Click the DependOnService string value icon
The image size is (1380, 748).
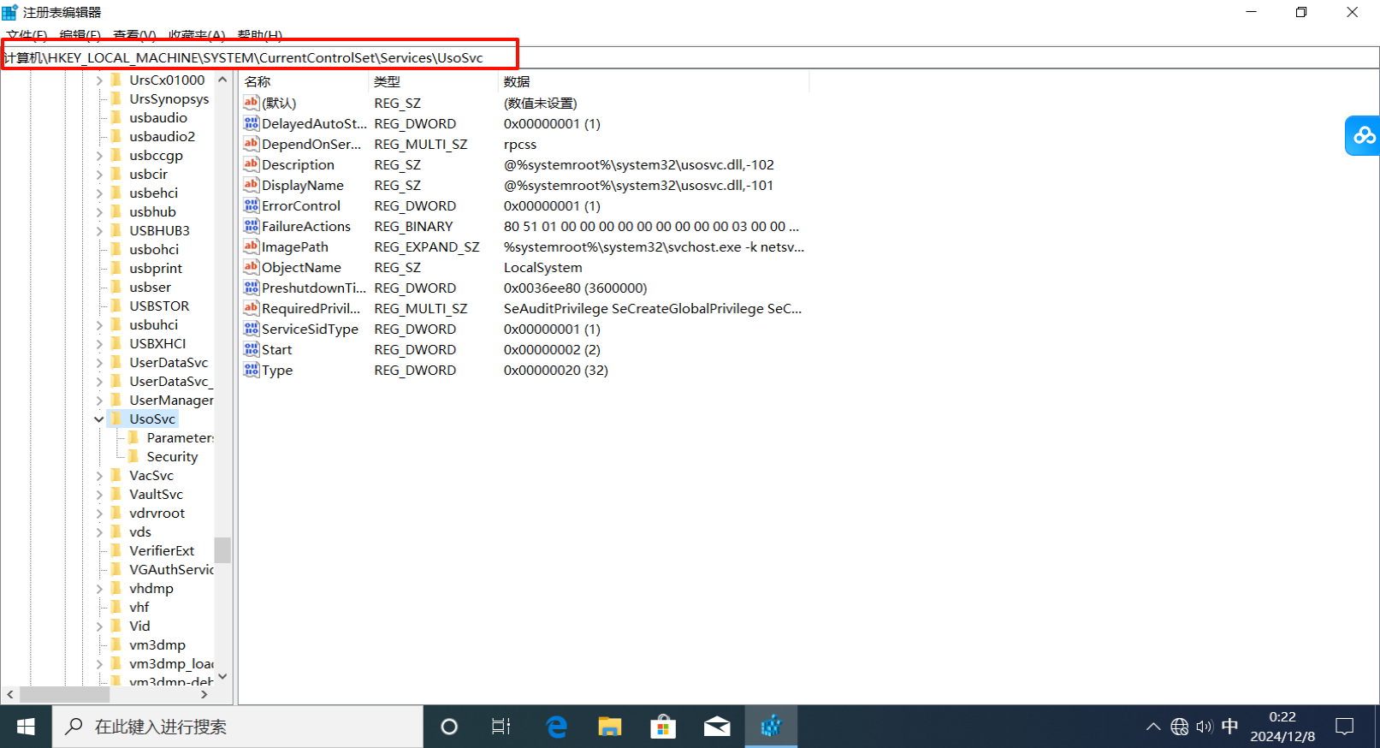(252, 144)
